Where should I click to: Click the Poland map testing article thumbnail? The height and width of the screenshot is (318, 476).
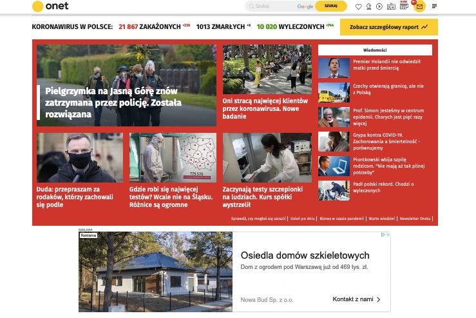[173, 157]
